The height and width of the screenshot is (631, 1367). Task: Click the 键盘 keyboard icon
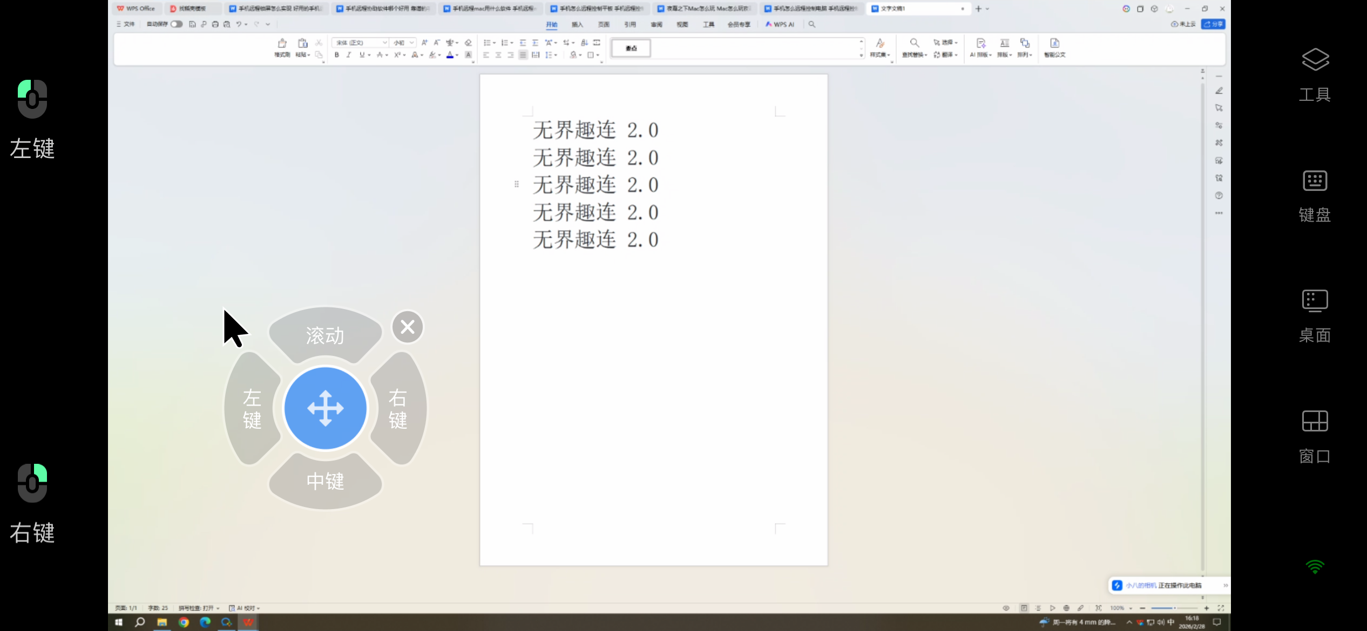(1315, 181)
